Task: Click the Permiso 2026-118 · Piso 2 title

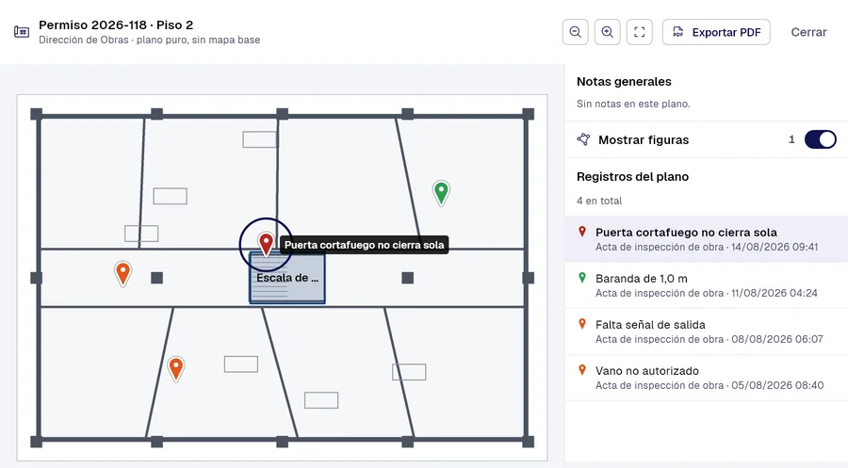Action: (x=116, y=24)
